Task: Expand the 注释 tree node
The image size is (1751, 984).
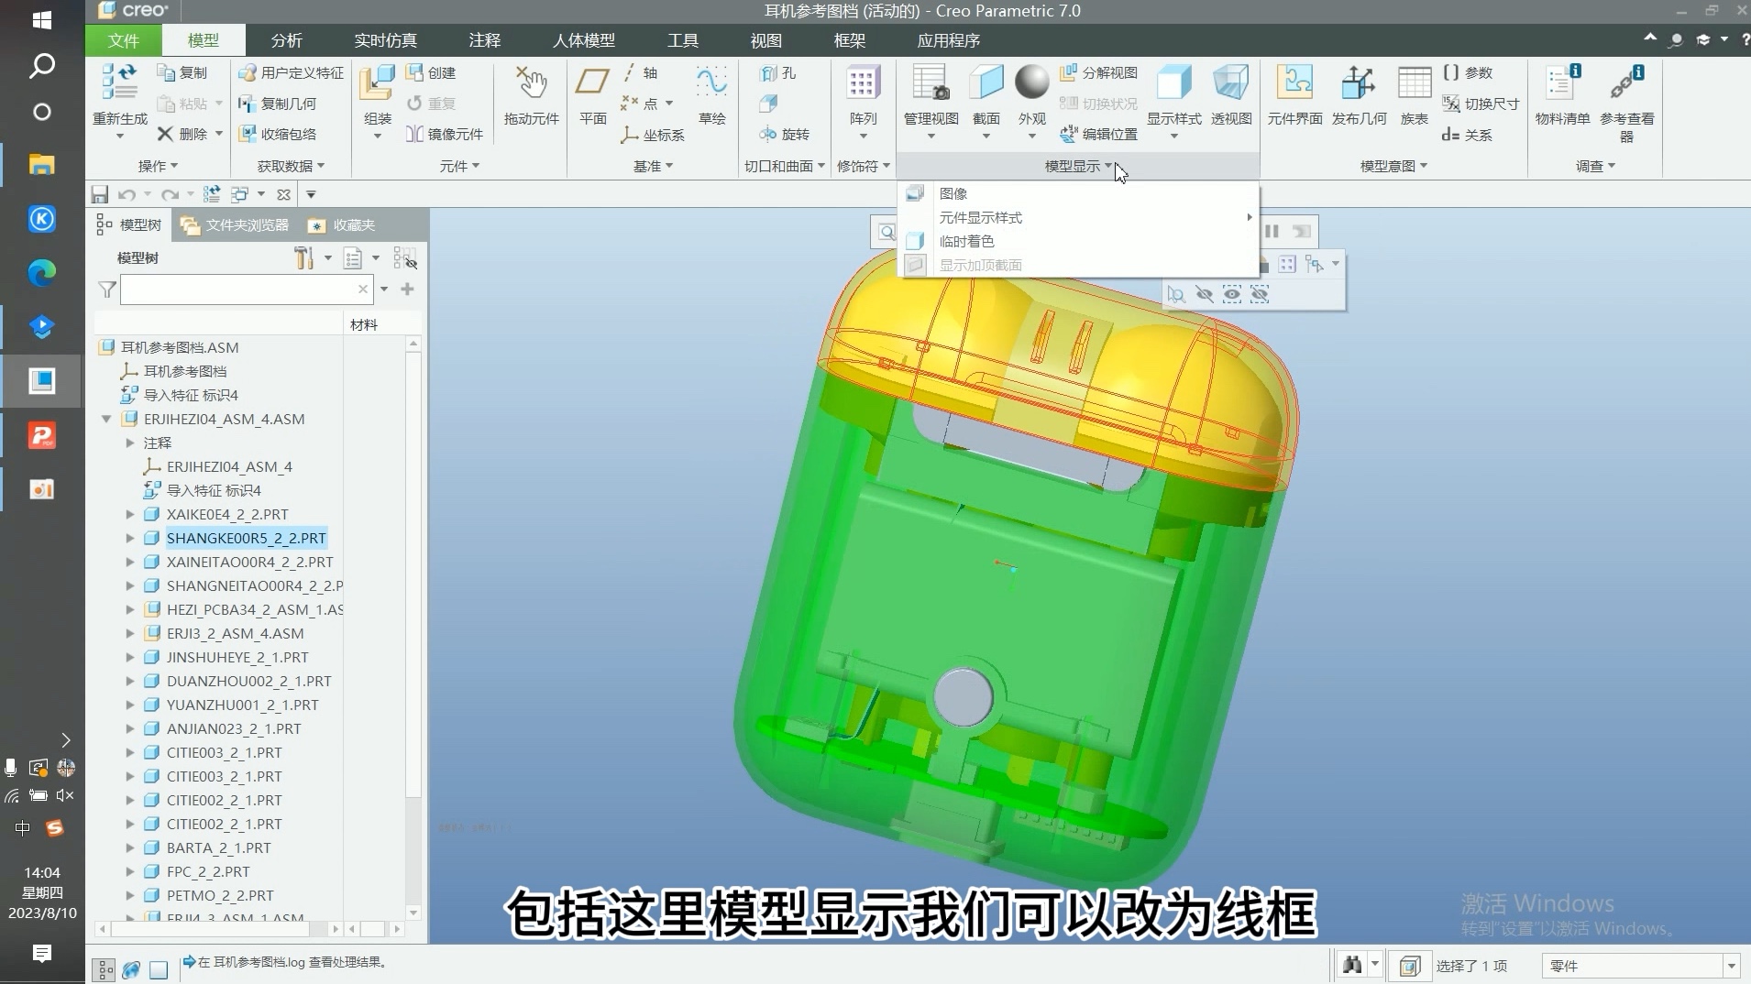Action: pos(130,443)
